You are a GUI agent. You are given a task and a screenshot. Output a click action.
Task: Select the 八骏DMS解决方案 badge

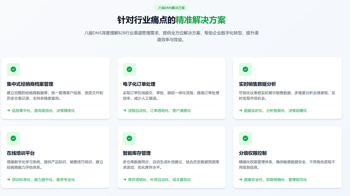tap(172, 8)
